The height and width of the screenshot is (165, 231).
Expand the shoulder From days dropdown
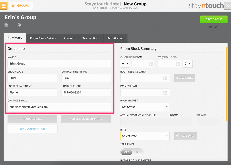pyautogui.click(x=125, y=64)
